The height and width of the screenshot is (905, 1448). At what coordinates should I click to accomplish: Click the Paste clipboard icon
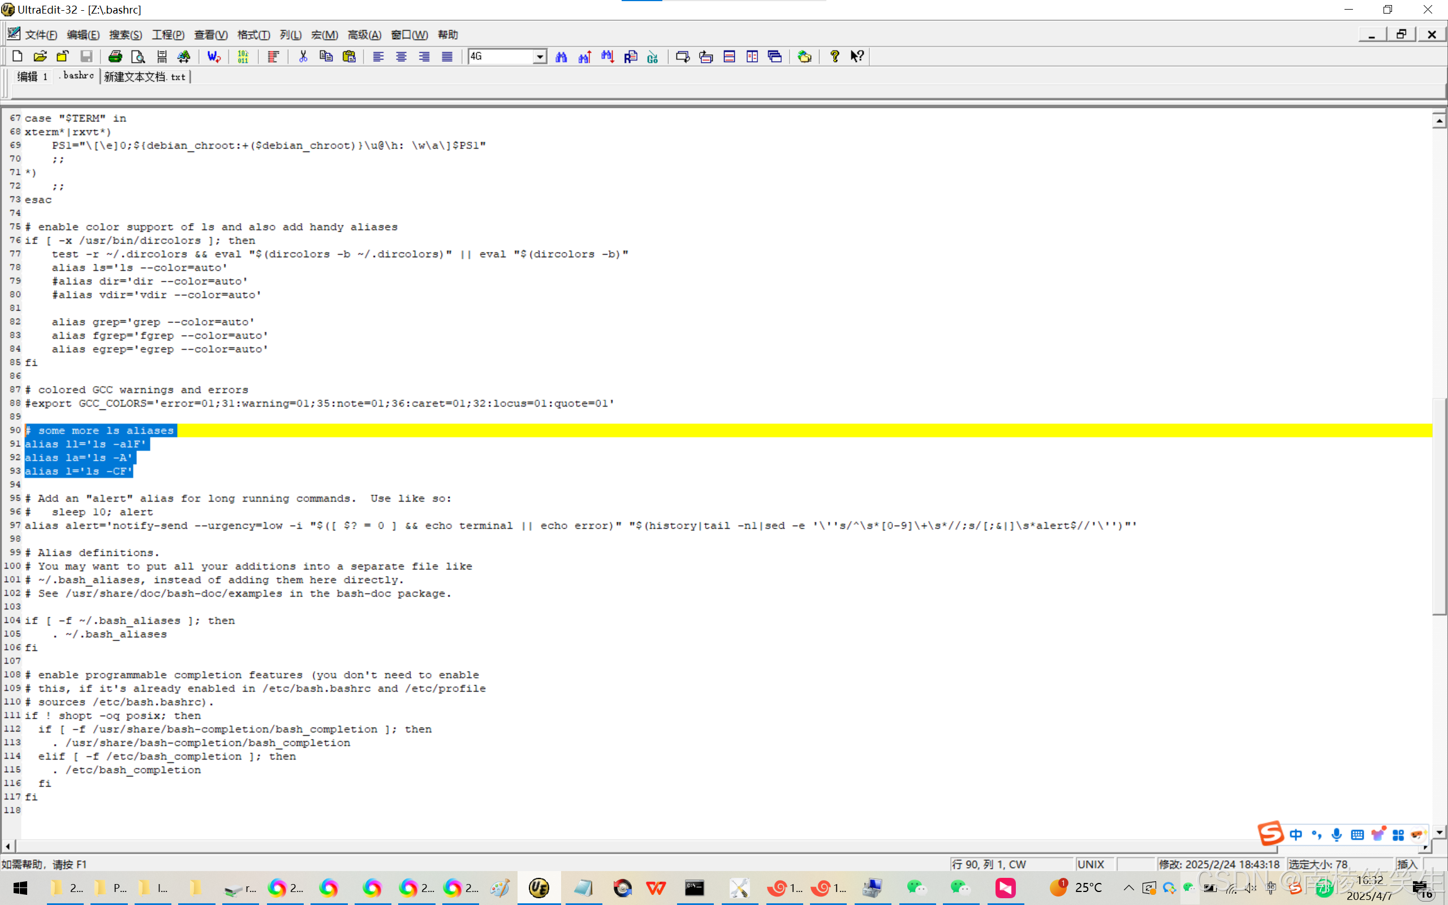pos(349,56)
